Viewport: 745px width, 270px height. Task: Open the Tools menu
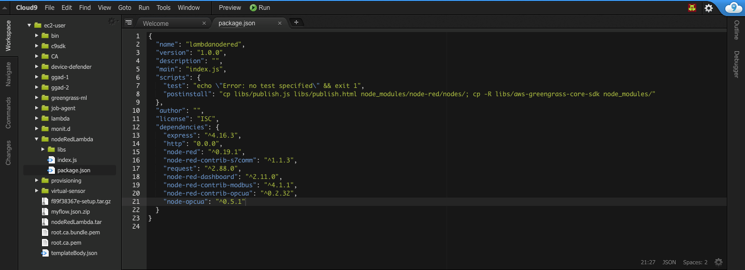coord(163,8)
